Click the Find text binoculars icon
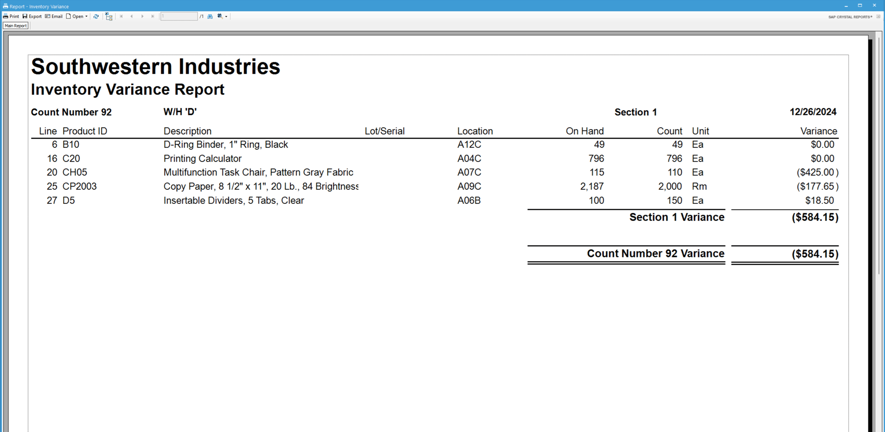 pyautogui.click(x=210, y=16)
